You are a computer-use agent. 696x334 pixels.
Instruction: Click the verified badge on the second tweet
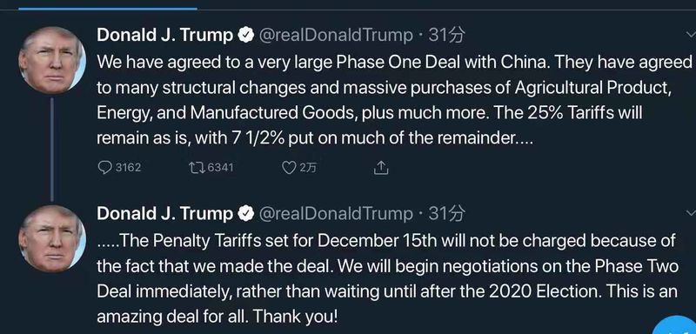coord(246,214)
